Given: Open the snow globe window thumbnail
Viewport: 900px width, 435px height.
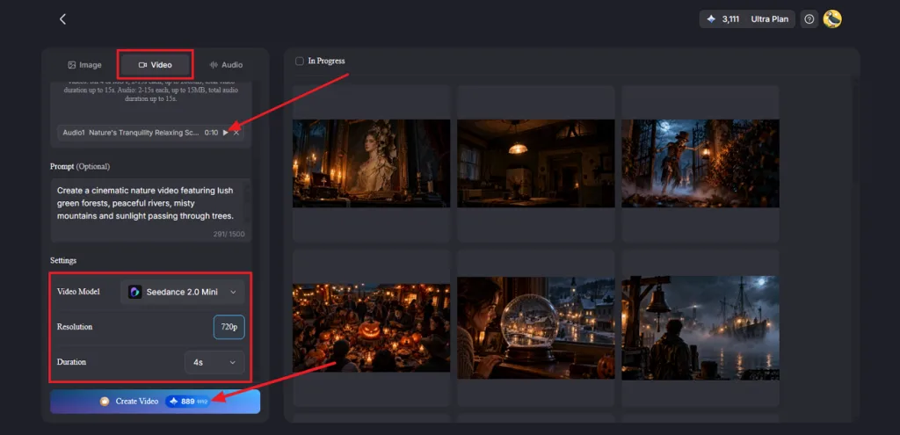Looking at the screenshot, I should [x=535, y=328].
